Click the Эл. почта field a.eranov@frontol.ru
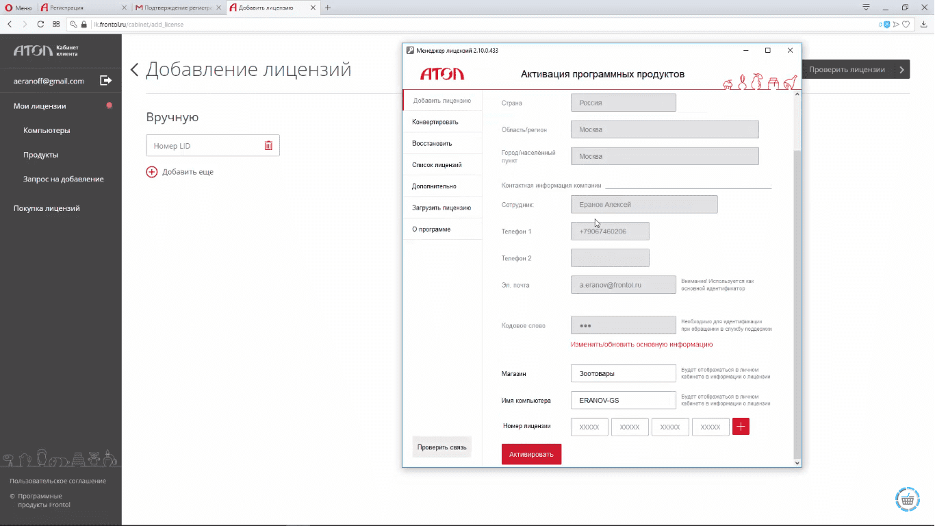This screenshot has height=526, width=935. click(624, 285)
